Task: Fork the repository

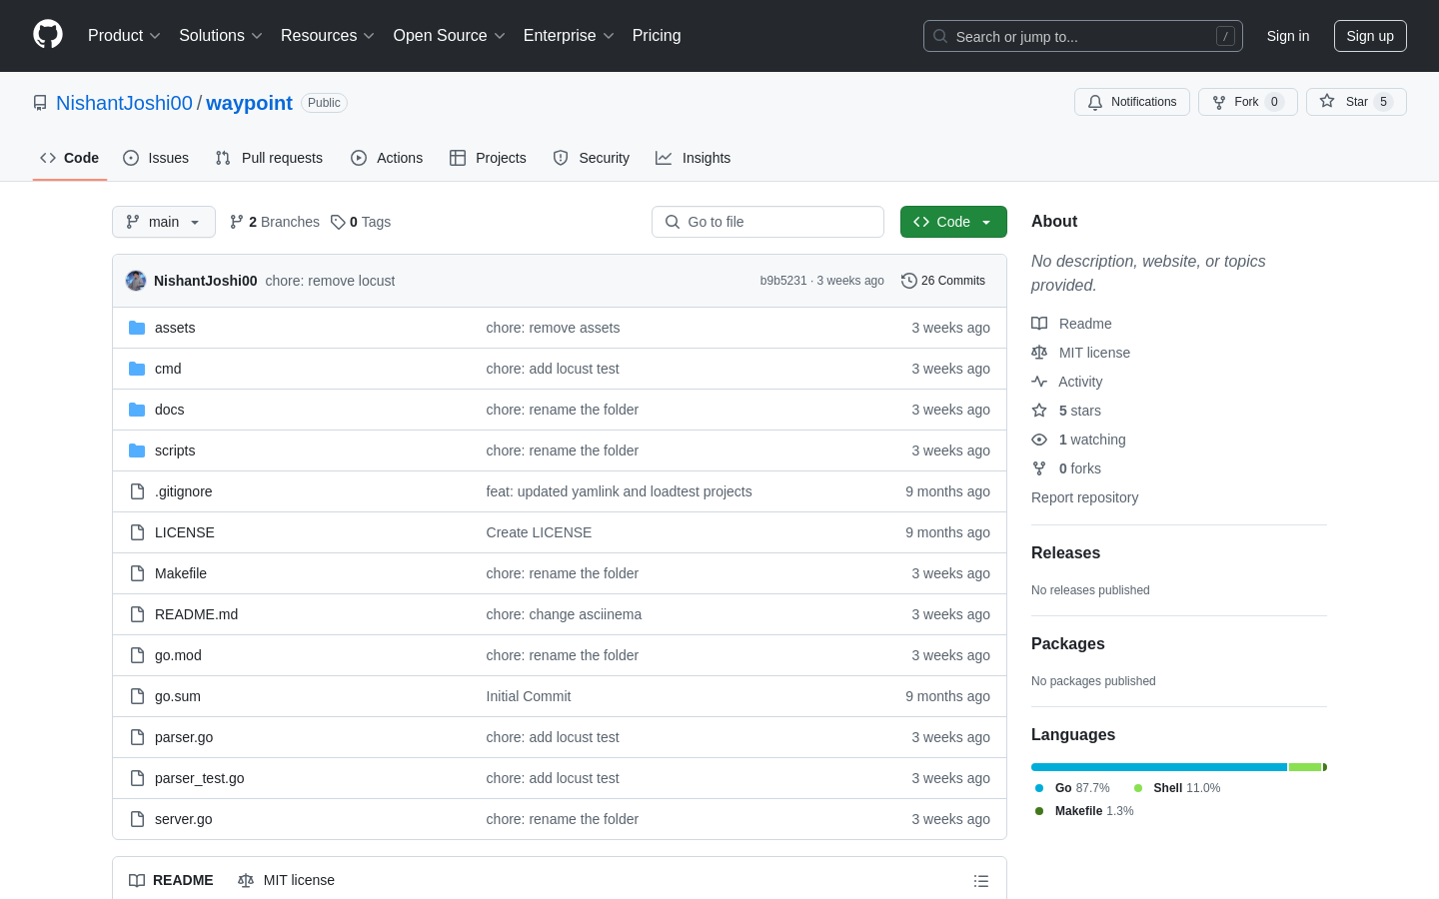Action: [1248, 102]
